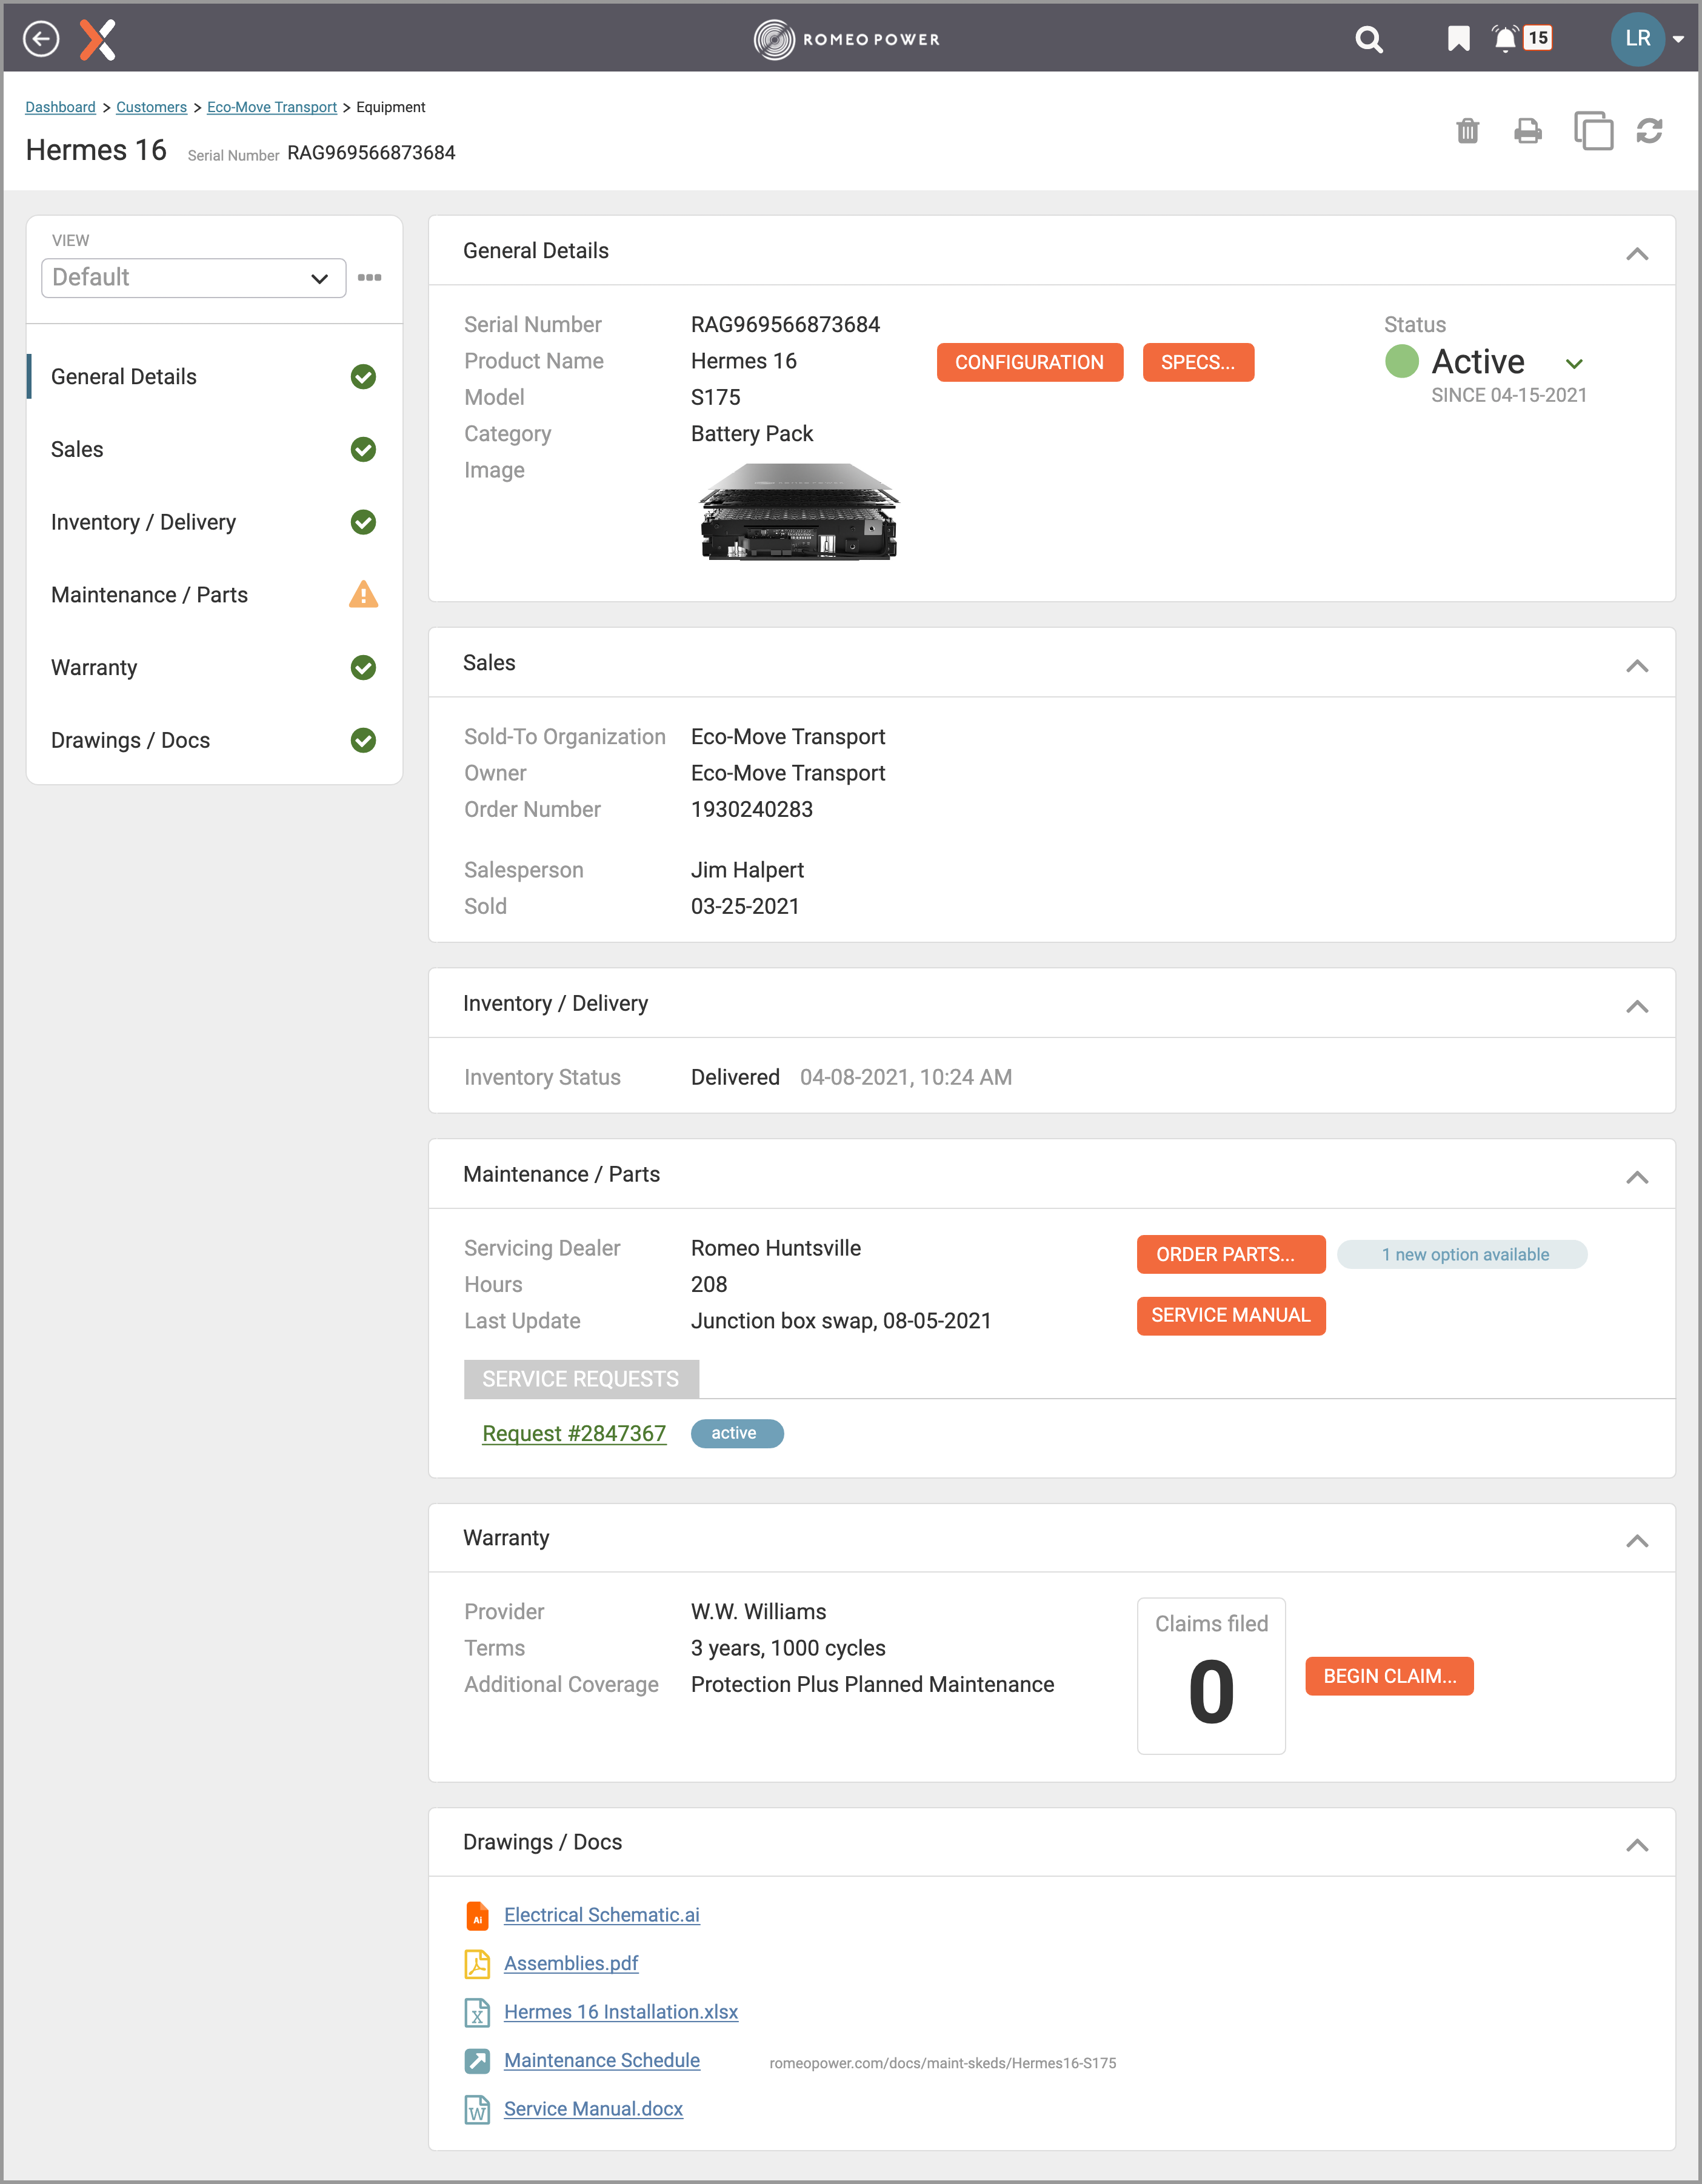Click the Hermes 16 Installation xlsx icon
Viewport: 1702px width, 2184px height.
pyautogui.click(x=477, y=2012)
